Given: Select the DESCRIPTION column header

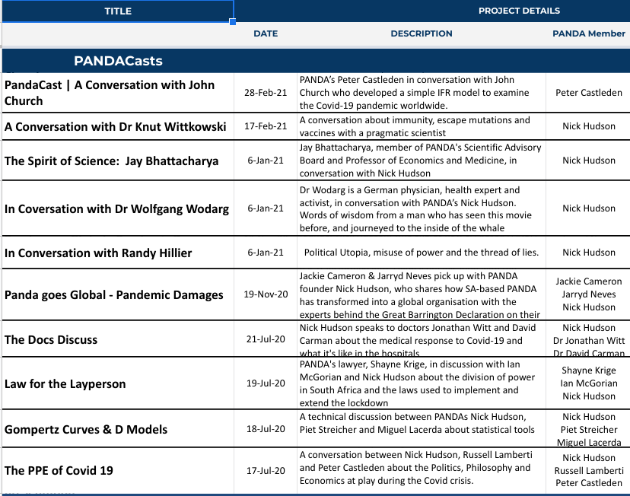Looking at the screenshot, I should (422, 33).
